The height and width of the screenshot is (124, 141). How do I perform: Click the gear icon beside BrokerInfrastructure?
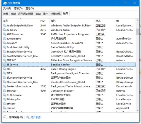(x=4, y=86)
